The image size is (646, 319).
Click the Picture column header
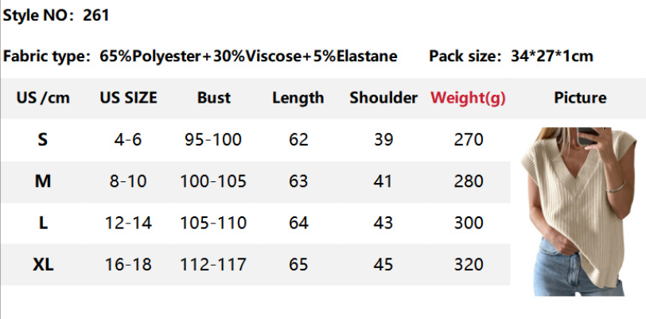580,99
